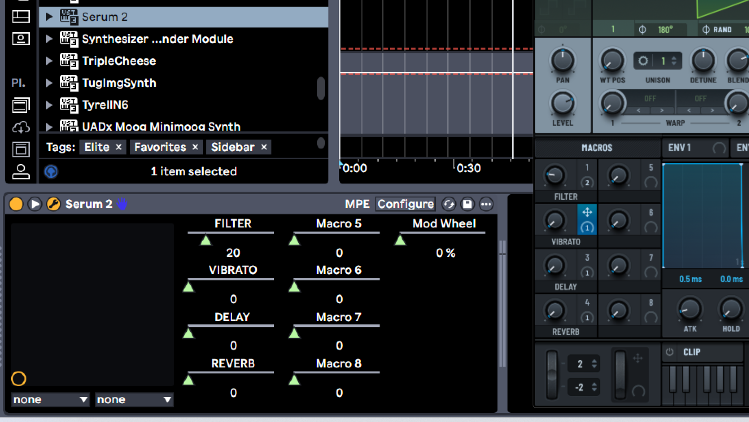Expand the TyrellN6 plugin entry
This screenshot has height=422, width=749.
(49, 105)
